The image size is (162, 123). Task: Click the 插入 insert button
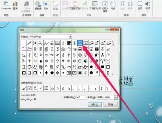pos(95,105)
